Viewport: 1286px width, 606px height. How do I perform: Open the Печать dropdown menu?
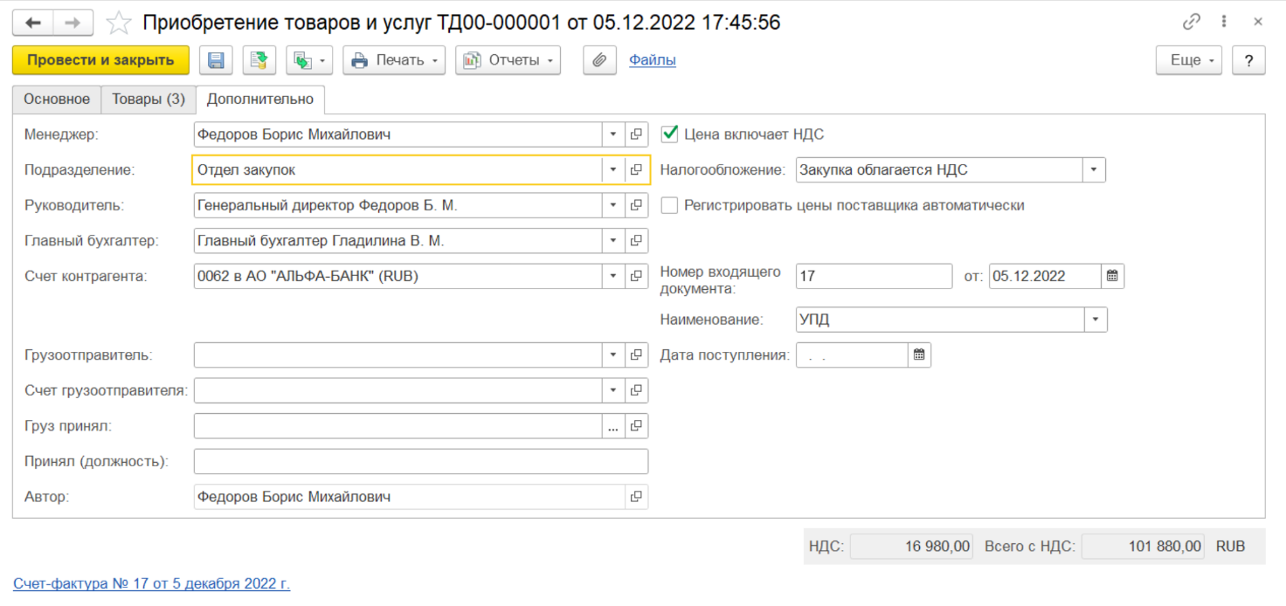393,60
